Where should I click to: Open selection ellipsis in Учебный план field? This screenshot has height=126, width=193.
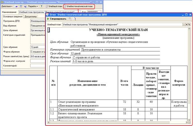pyautogui.click(x=184, y=25)
